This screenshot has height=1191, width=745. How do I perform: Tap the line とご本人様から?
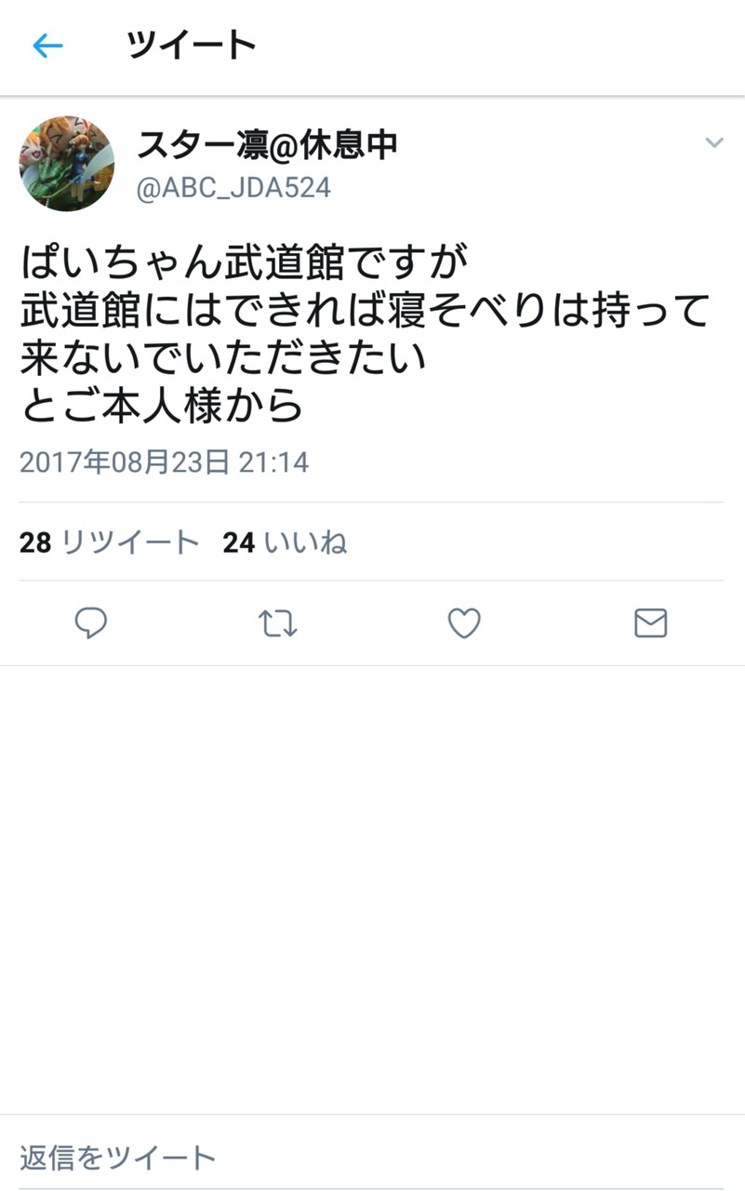[x=163, y=405]
